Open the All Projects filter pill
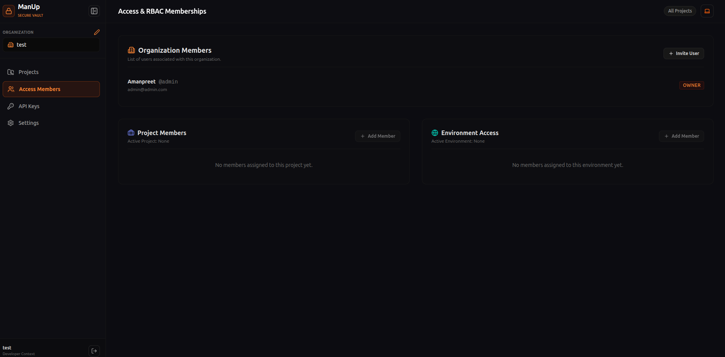 pos(680,11)
